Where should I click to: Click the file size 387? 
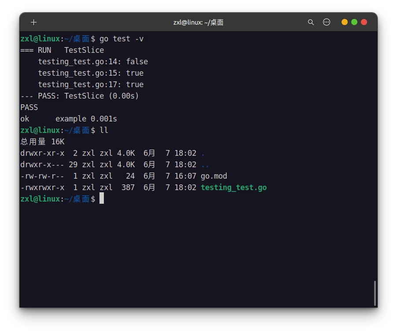click(x=128, y=187)
